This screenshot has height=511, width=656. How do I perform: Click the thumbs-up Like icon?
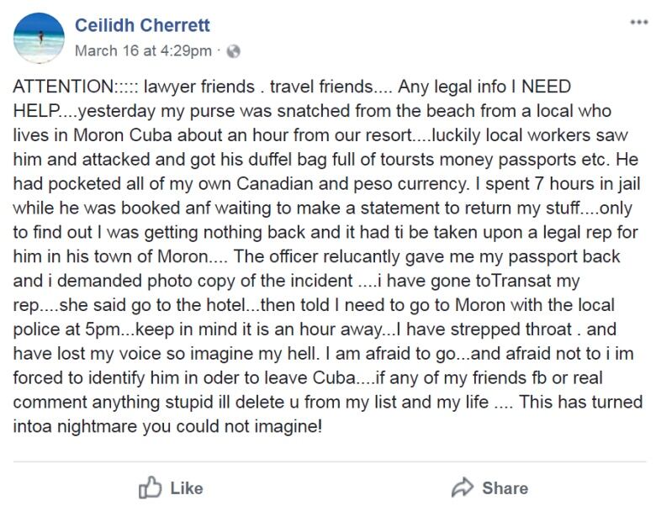tap(150, 487)
